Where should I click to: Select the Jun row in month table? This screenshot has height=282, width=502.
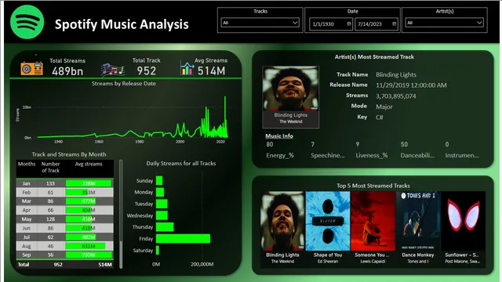(x=64, y=228)
